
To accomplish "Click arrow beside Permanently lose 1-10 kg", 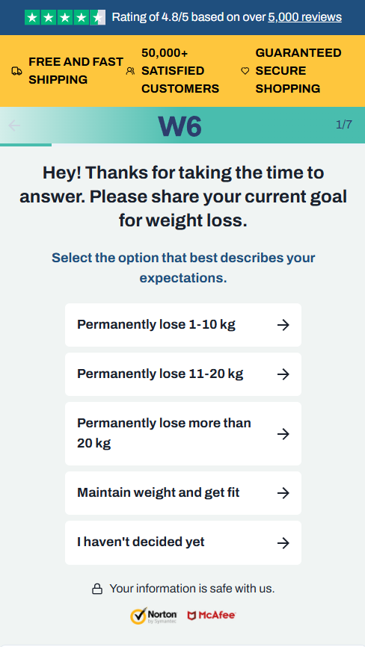I will pos(283,325).
